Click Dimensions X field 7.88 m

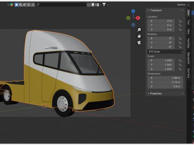[x=165, y=78]
